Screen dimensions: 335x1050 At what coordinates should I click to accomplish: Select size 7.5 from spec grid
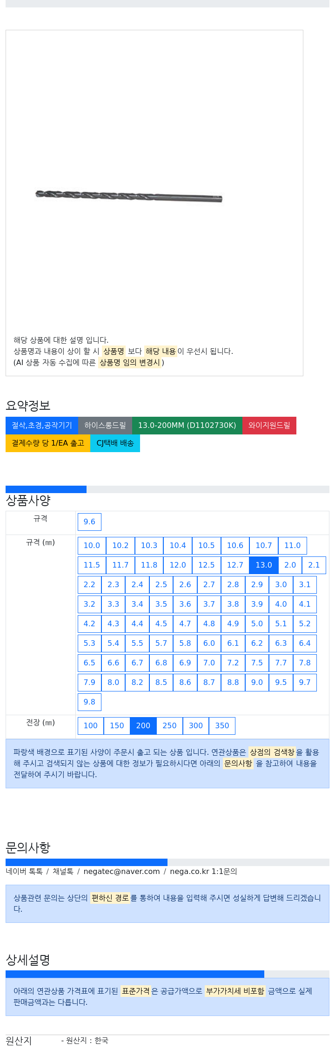coord(257,663)
